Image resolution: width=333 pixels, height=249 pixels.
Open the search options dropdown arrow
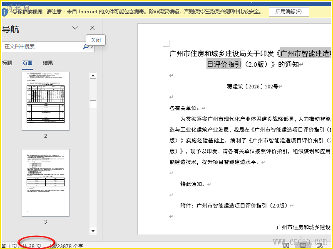tap(92, 47)
